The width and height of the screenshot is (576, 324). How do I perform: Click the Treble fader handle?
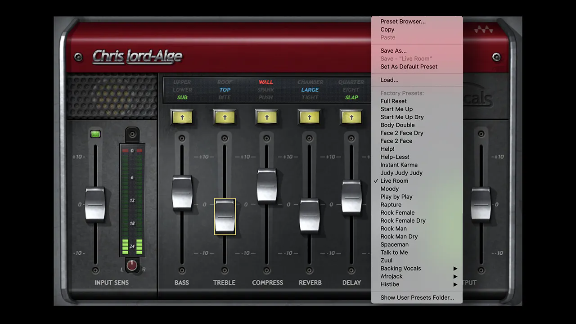coord(225,216)
